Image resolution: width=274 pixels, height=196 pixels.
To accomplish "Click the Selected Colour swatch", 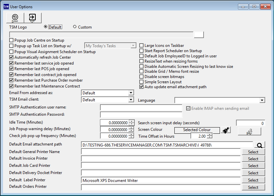I will click(197, 130).
